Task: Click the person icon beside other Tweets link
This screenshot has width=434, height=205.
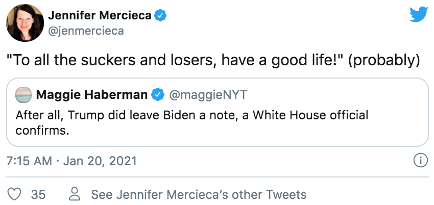Action: click(x=75, y=194)
